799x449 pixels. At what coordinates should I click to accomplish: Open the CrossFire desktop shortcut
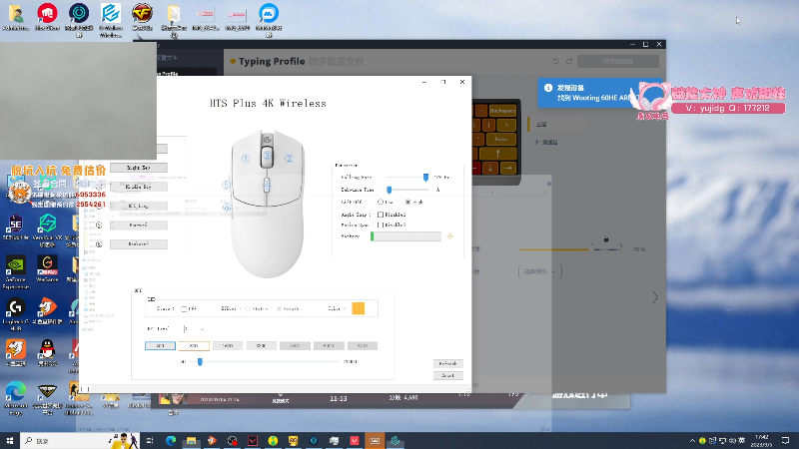tap(142, 17)
